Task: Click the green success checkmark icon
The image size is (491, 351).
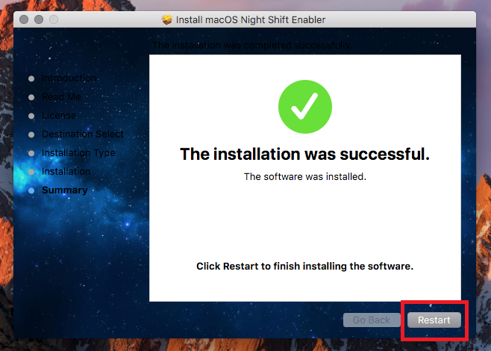Action: pos(305,107)
